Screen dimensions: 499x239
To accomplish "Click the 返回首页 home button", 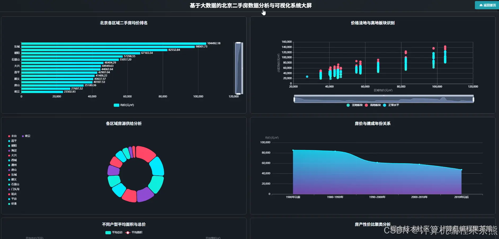I will (x=487, y=5).
